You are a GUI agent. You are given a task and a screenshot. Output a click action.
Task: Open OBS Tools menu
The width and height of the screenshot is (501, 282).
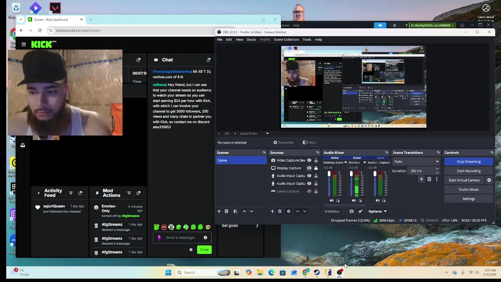pos(307,40)
